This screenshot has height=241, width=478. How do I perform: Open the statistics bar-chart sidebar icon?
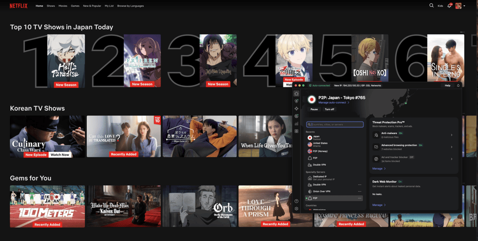pyautogui.click(x=296, y=124)
